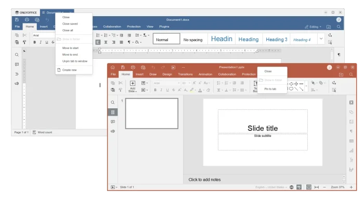Pick highlight color marker in Presentation1 ribbon
This screenshot has height=201, width=364.
[x=191, y=90]
